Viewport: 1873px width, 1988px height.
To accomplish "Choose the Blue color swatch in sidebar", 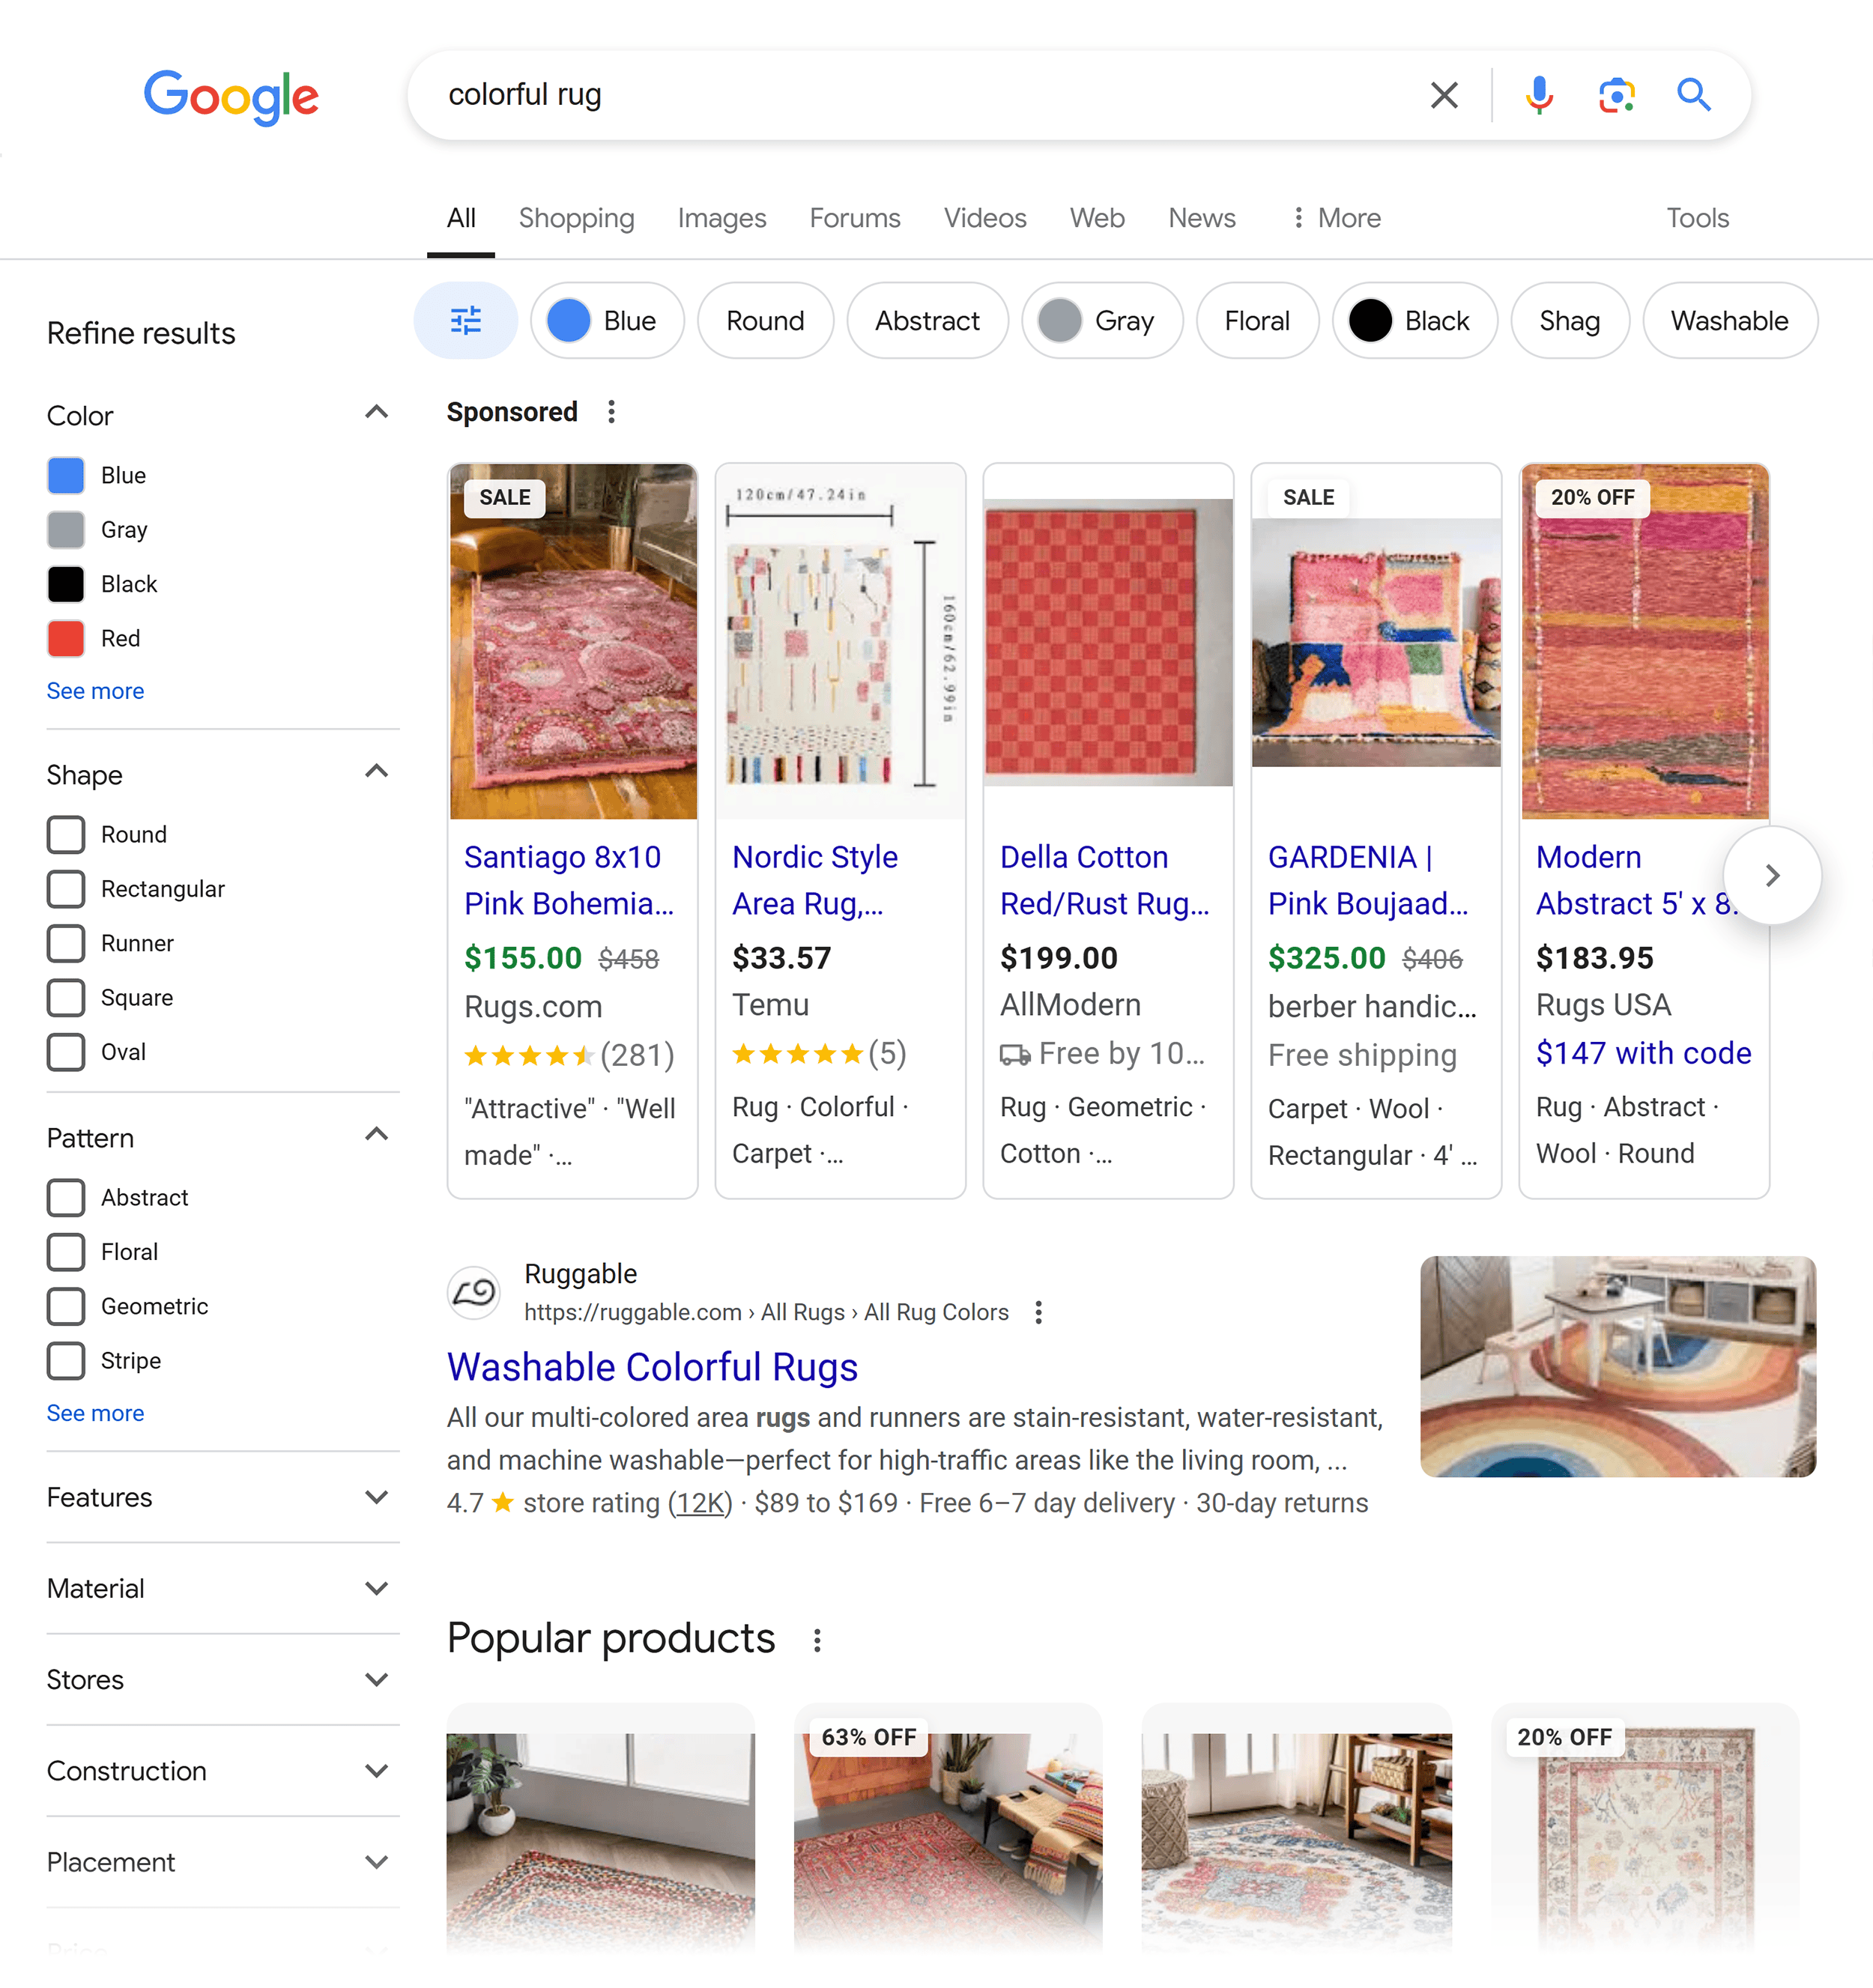I will click(66, 476).
